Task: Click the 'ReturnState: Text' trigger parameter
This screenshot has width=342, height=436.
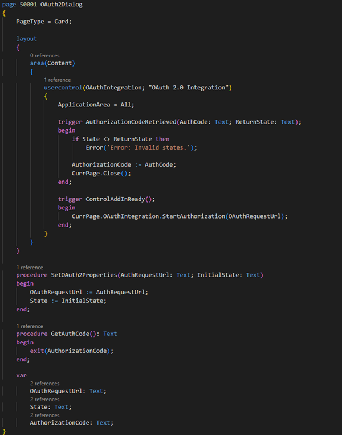Action: click(x=265, y=122)
